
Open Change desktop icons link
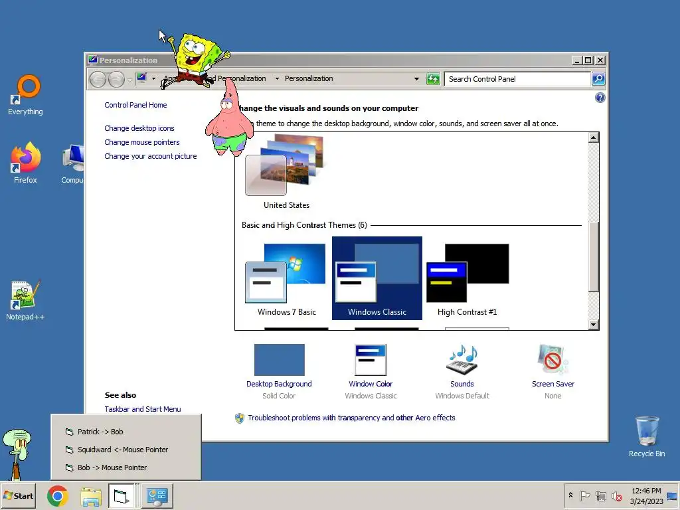(x=139, y=128)
